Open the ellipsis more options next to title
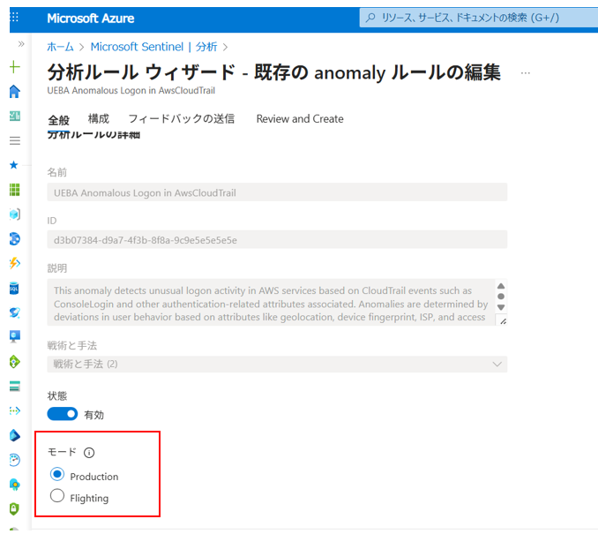The image size is (598, 534). point(526,73)
